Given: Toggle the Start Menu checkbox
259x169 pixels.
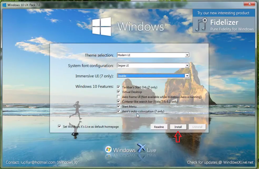Looking at the screenshot, I should [x=119, y=106].
